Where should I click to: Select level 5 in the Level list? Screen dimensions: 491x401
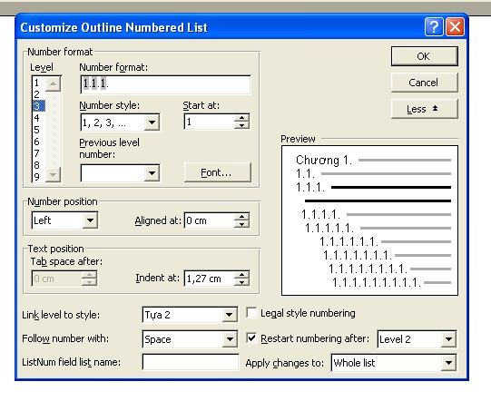(37, 130)
